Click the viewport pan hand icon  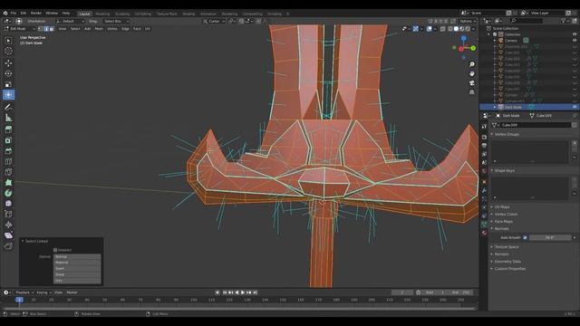[472, 73]
